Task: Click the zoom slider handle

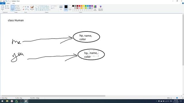Action: 177,98
